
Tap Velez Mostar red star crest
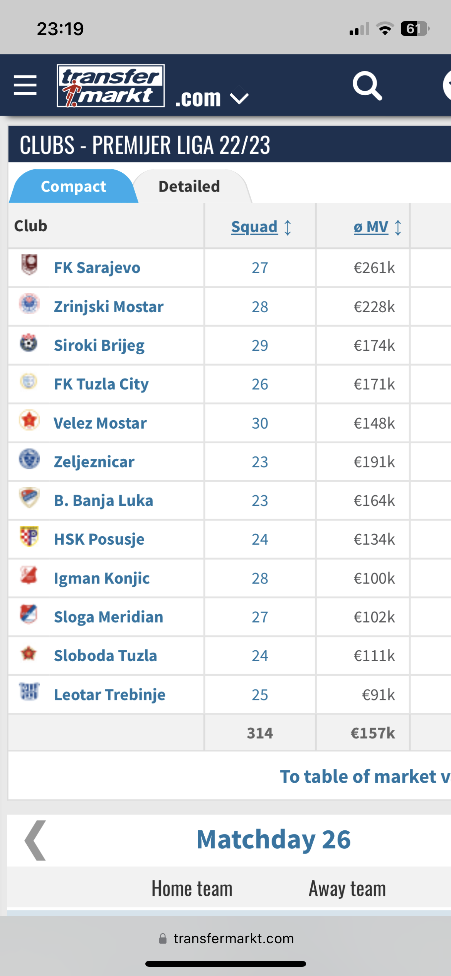(x=29, y=420)
